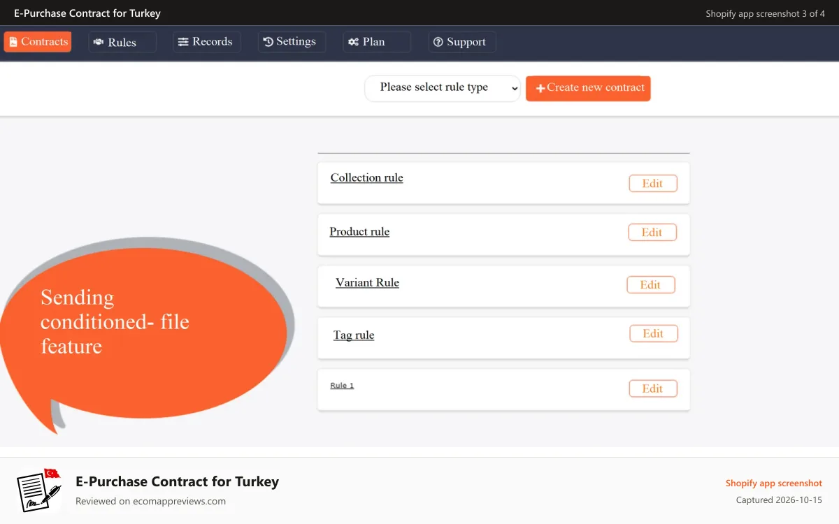The width and height of the screenshot is (839, 524).
Task: Click 'Captured 2026-10-15' text
Action: click(x=779, y=500)
